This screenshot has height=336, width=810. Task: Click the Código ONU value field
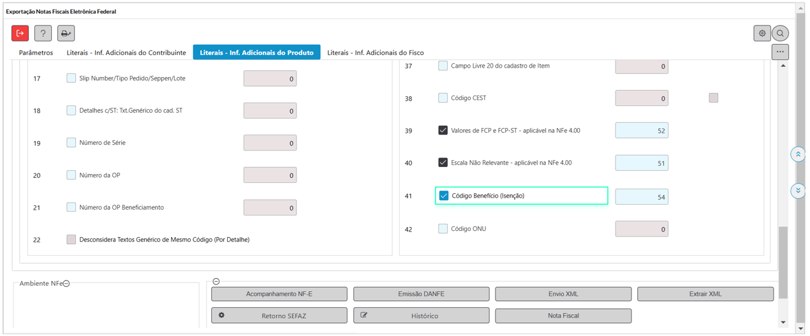coord(642,229)
